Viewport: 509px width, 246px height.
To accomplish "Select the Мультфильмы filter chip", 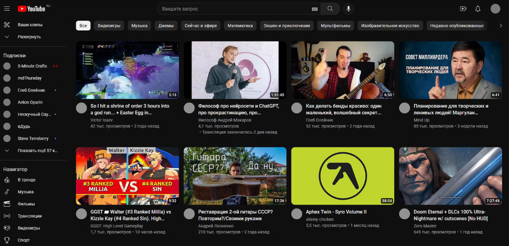I will click(x=336, y=26).
